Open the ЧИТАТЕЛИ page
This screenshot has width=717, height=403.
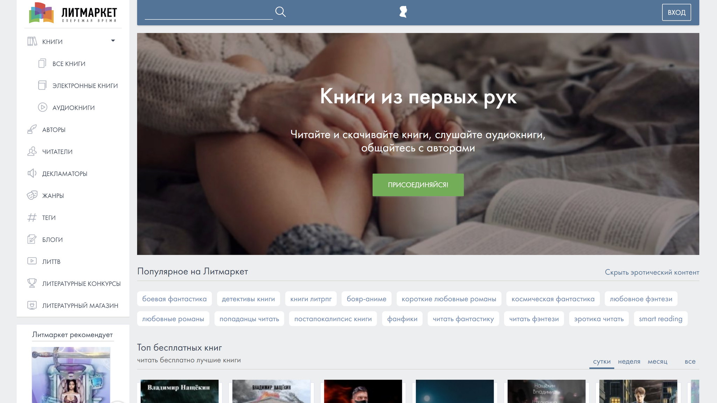click(x=57, y=152)
